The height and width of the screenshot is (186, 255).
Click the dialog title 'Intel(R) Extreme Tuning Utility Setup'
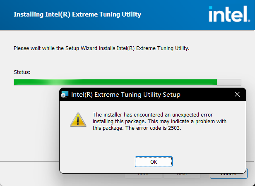click(126, 95)
